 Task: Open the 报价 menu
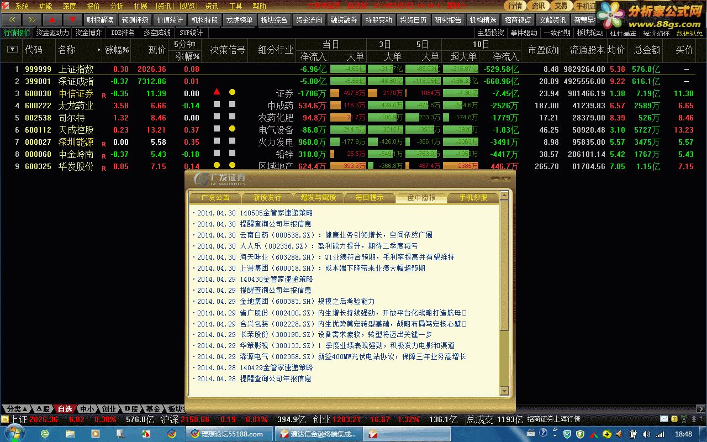(93, 7)
